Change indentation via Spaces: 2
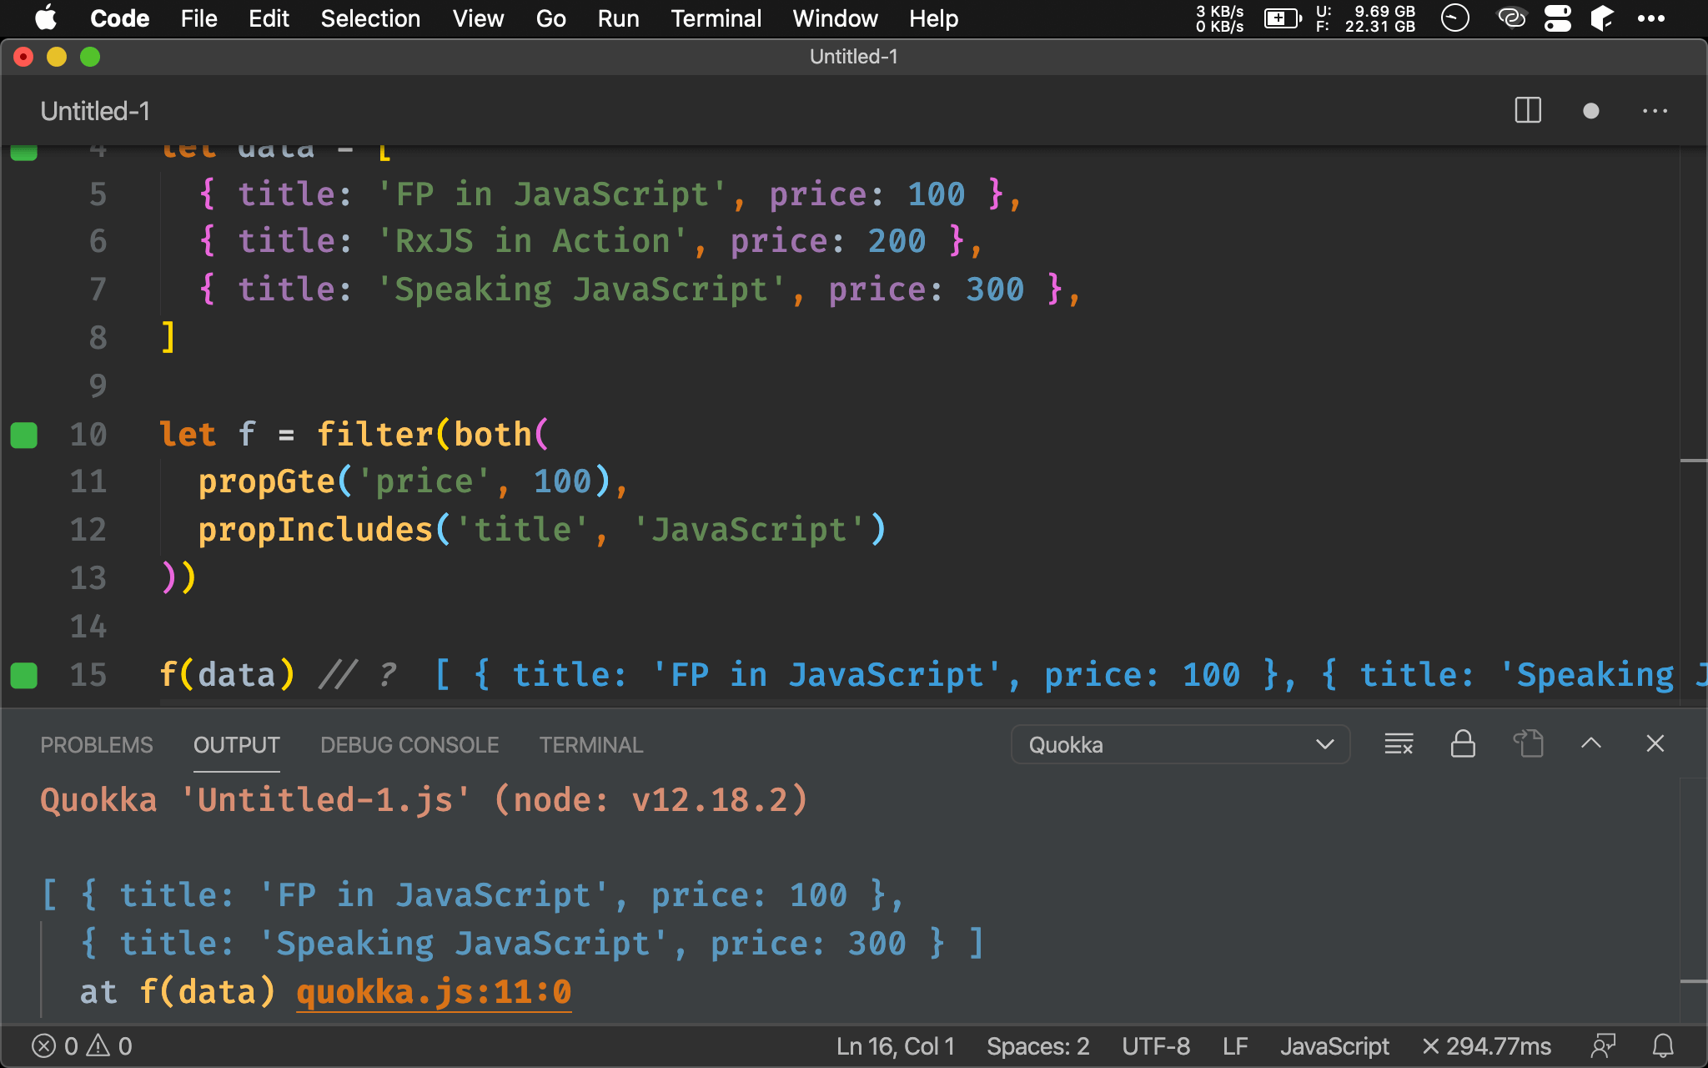The height and width of the screenshot is (1068, 1708). click(1038, 1046)
